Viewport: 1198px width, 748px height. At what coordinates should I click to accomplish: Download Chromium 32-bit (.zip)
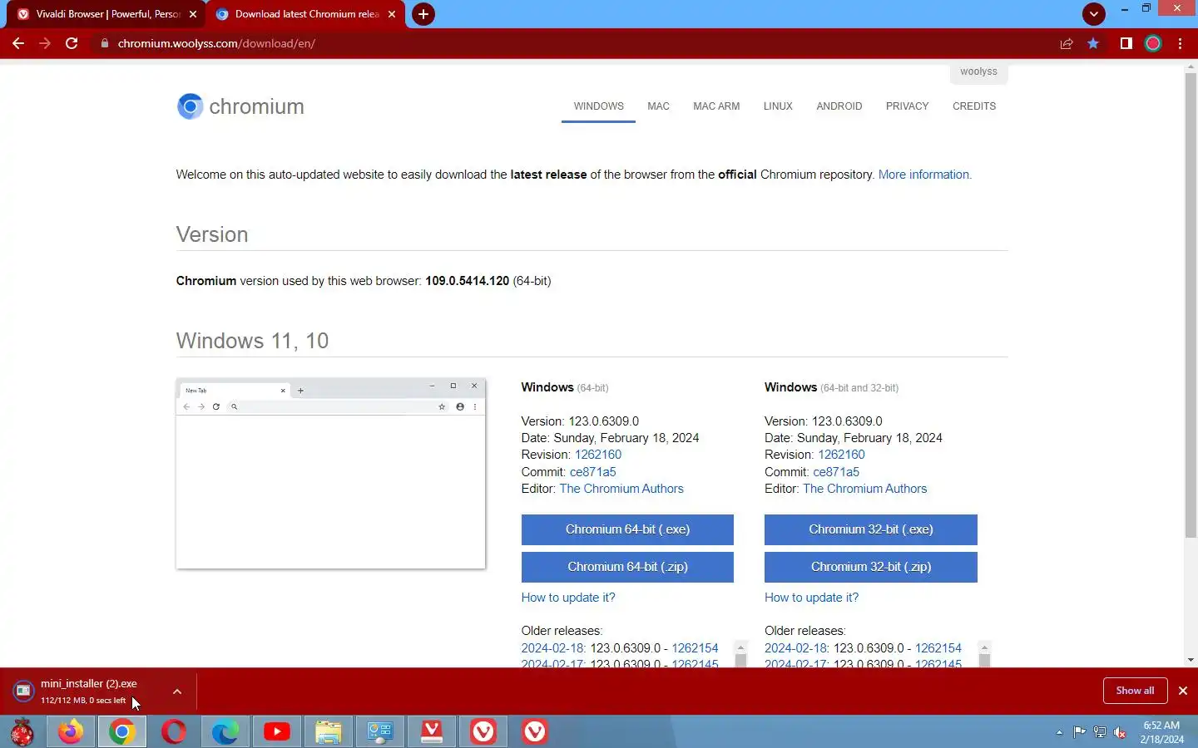(870, 567)
